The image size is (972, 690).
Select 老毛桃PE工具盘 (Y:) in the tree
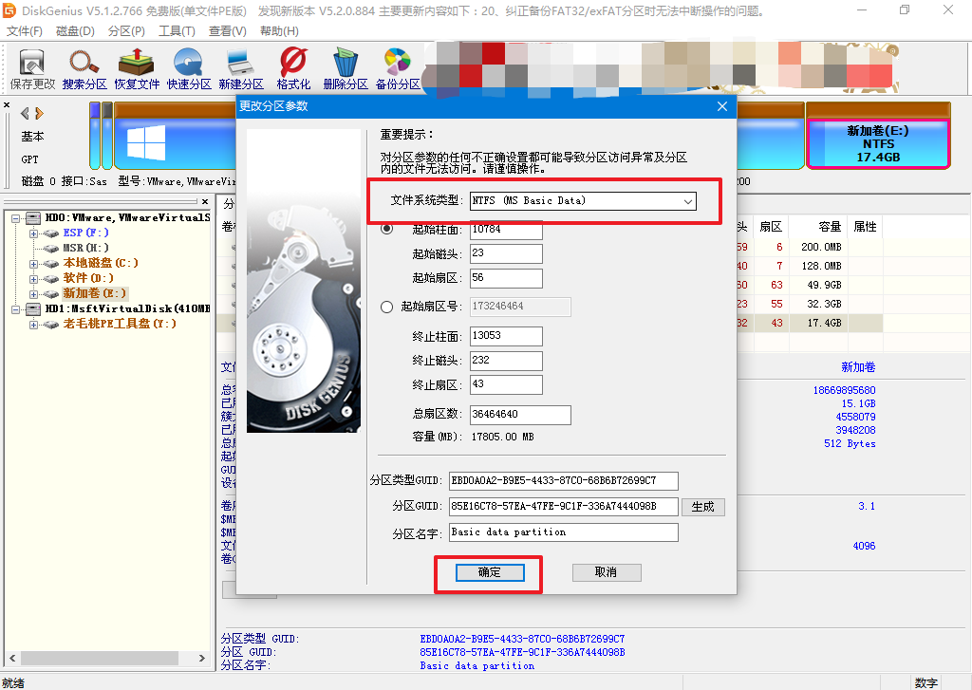pos(120,324)
